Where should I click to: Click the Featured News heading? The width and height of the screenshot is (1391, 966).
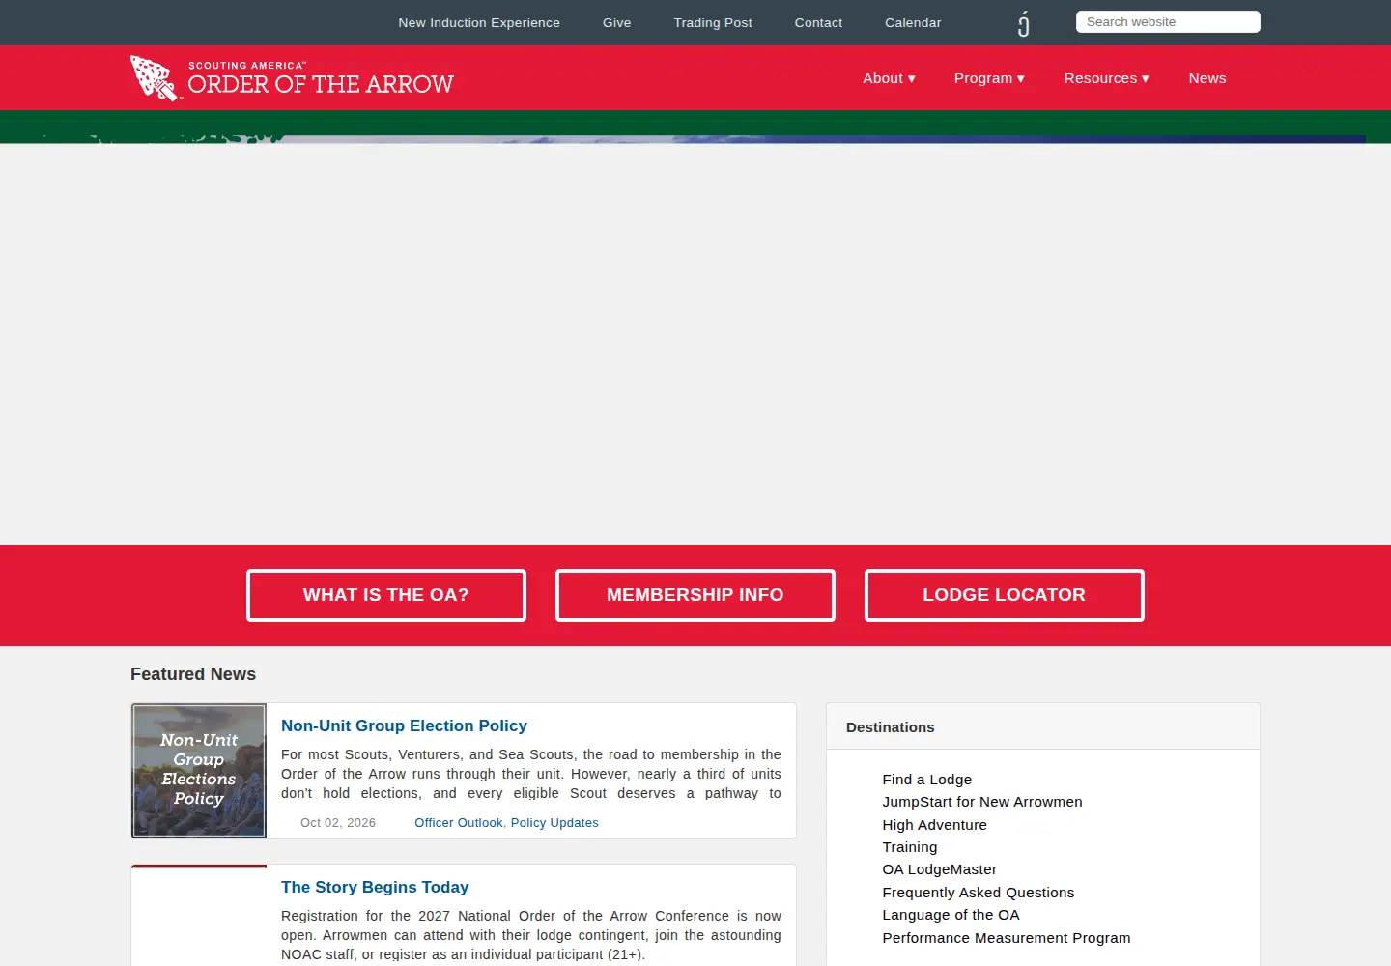coord(193,674)
